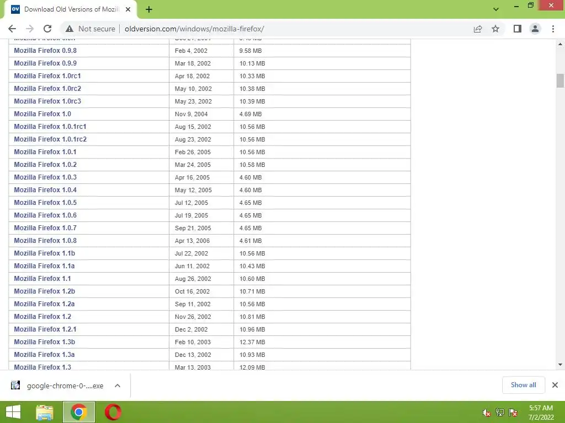
Task: Select the date Nov 9, 2004
Action: pyautogui.click(x=191, y=114)
